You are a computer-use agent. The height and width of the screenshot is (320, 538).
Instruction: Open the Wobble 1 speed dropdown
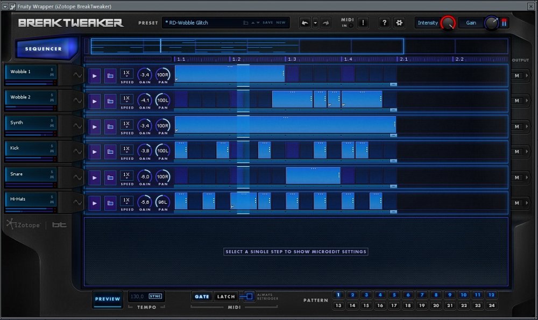126,74
